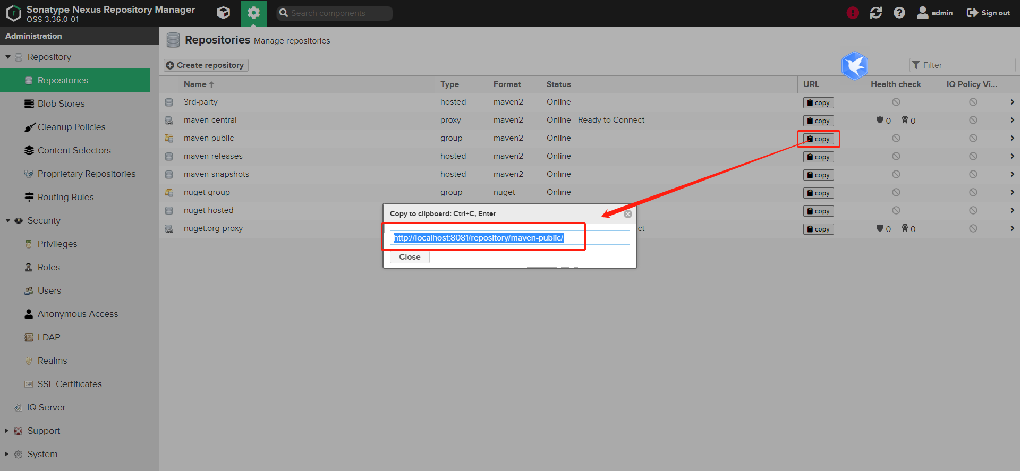Focus the Search components field
The image size is (1020, 471).
click(335, 13)
